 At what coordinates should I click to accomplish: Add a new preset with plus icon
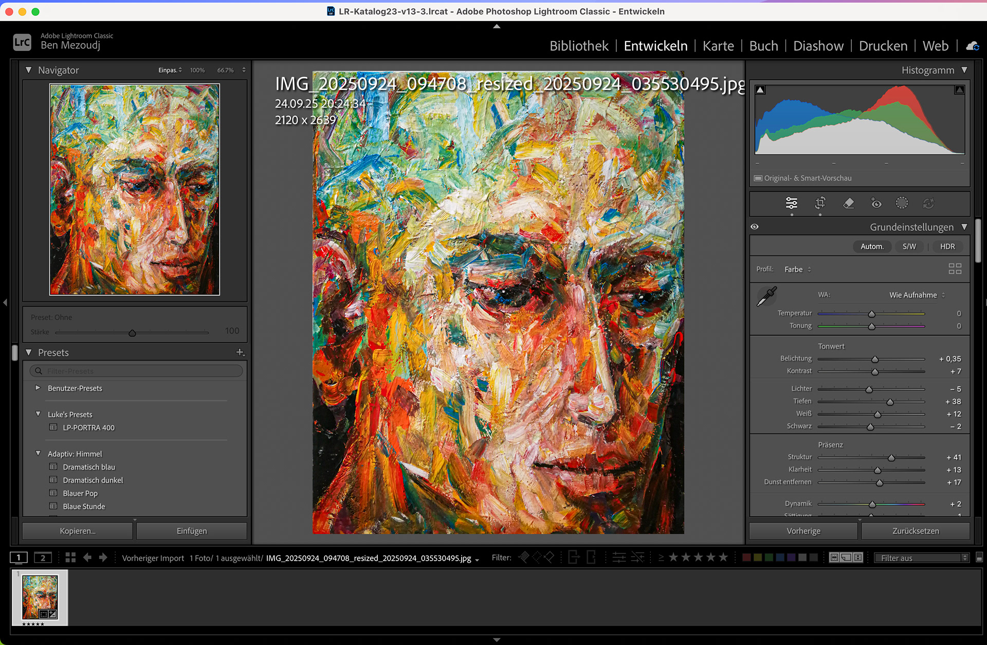(240, 352)
